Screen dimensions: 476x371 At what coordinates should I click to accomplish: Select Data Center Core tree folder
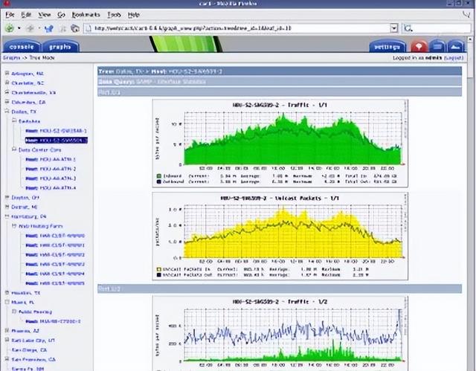click(43, 149)
